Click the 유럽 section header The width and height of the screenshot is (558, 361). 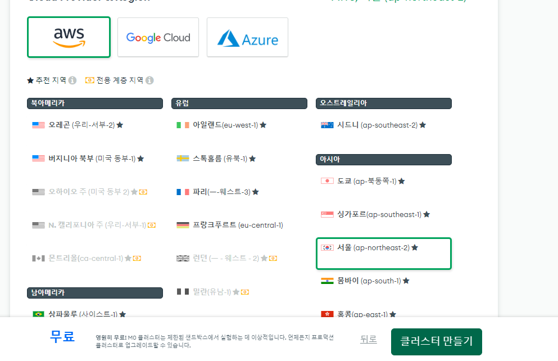pos(239,103)
